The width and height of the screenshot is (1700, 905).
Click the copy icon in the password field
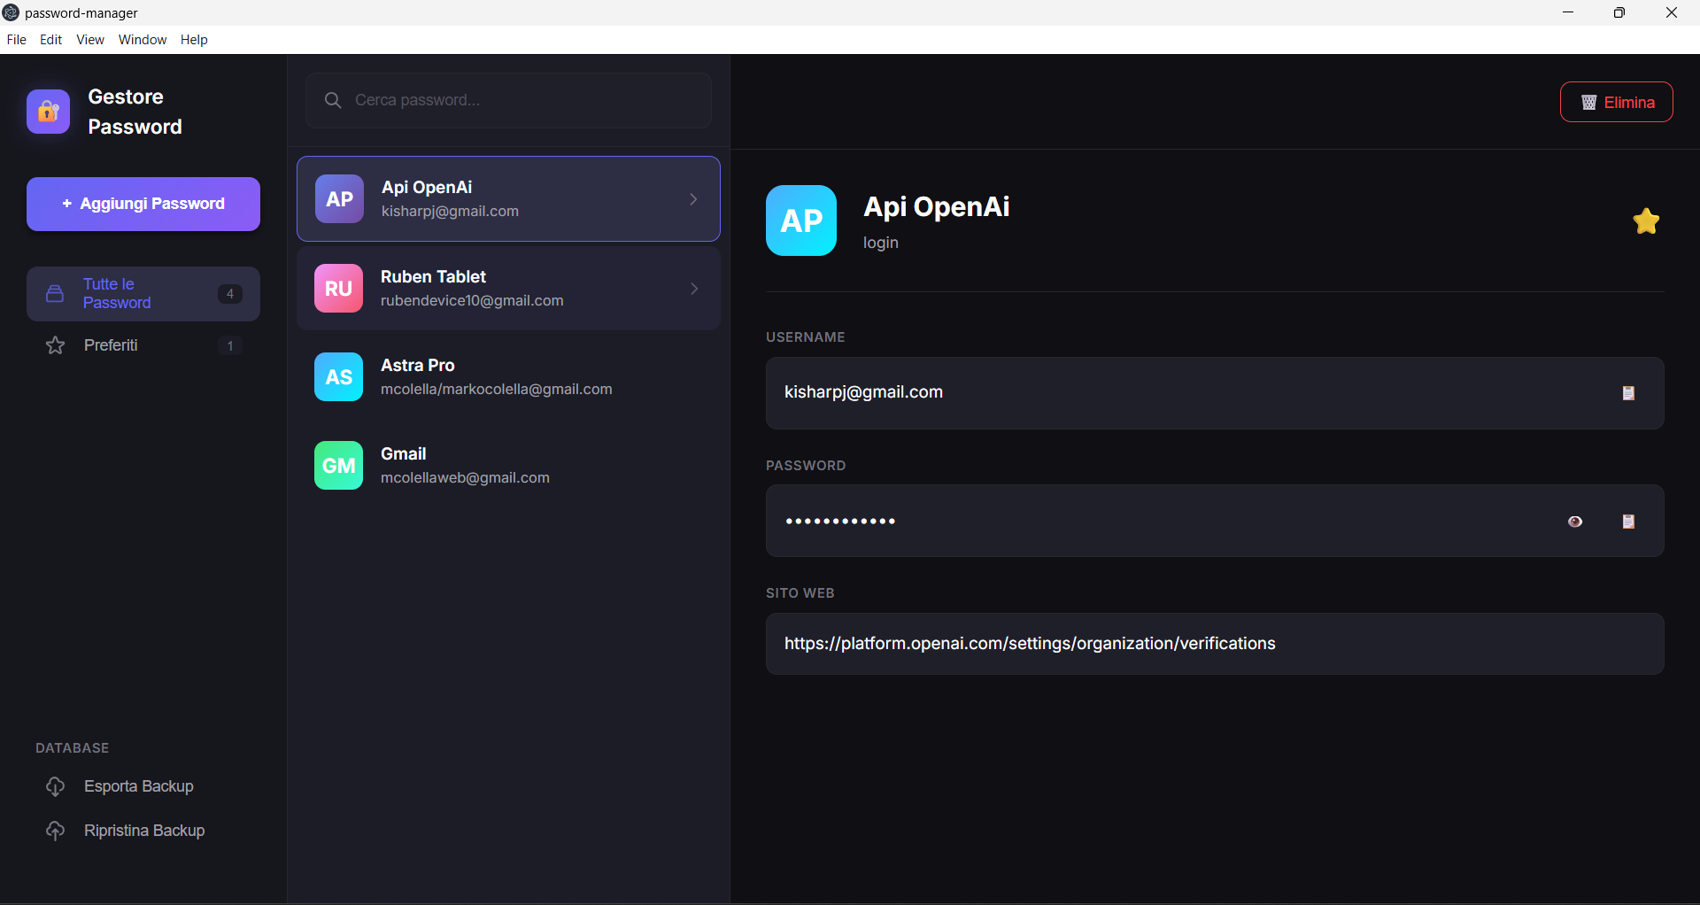[1628, 522]
